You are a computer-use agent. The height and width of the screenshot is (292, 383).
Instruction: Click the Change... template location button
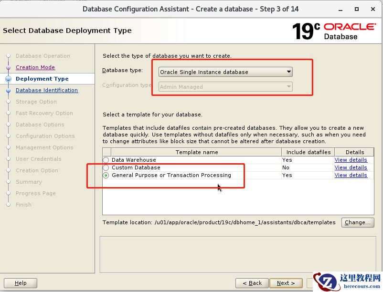(x=358, y=222)
